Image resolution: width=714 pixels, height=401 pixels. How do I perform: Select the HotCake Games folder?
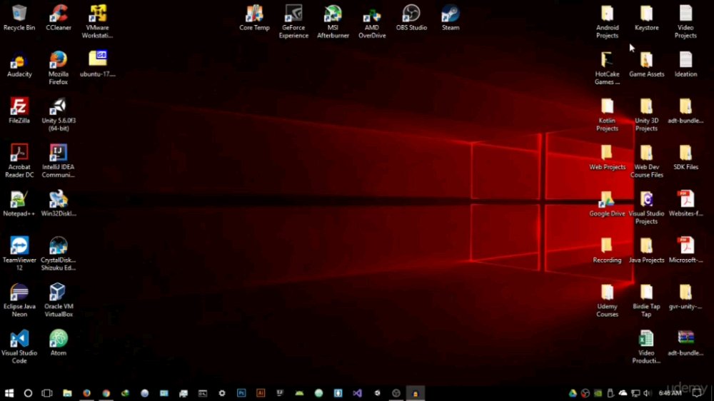pyautogui.click(x=607, y=68)
